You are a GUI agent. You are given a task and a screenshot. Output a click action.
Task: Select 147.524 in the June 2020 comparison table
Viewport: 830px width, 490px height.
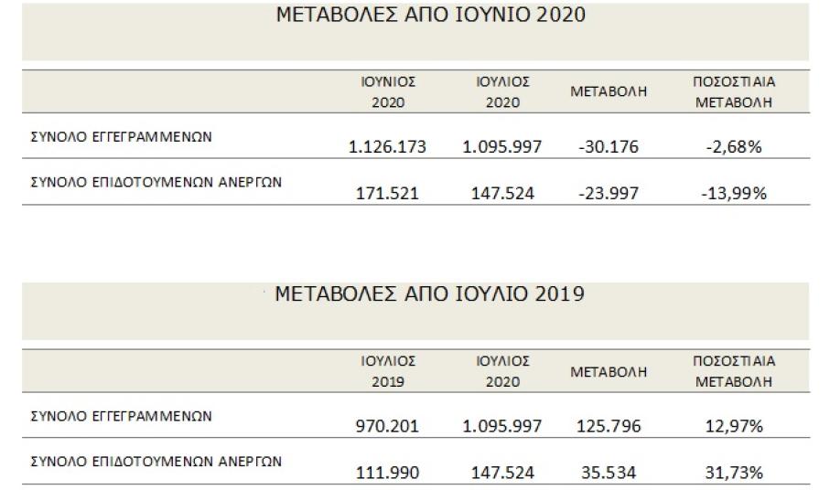(x=502, y=193)
